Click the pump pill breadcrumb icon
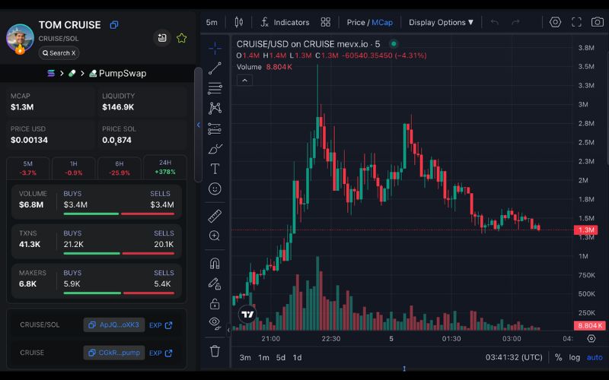The height and width of the screenshot is (380, 609). [72, 73]
